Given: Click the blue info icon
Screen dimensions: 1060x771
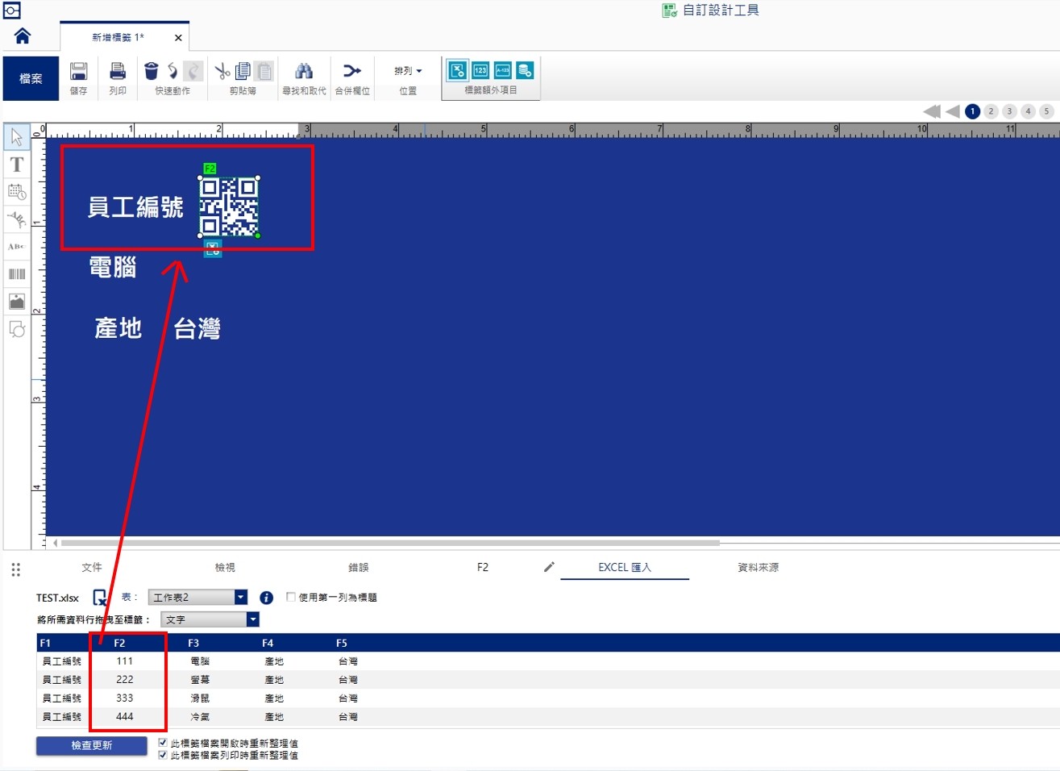Looking at the screenshot, I should tap(267, 598).
